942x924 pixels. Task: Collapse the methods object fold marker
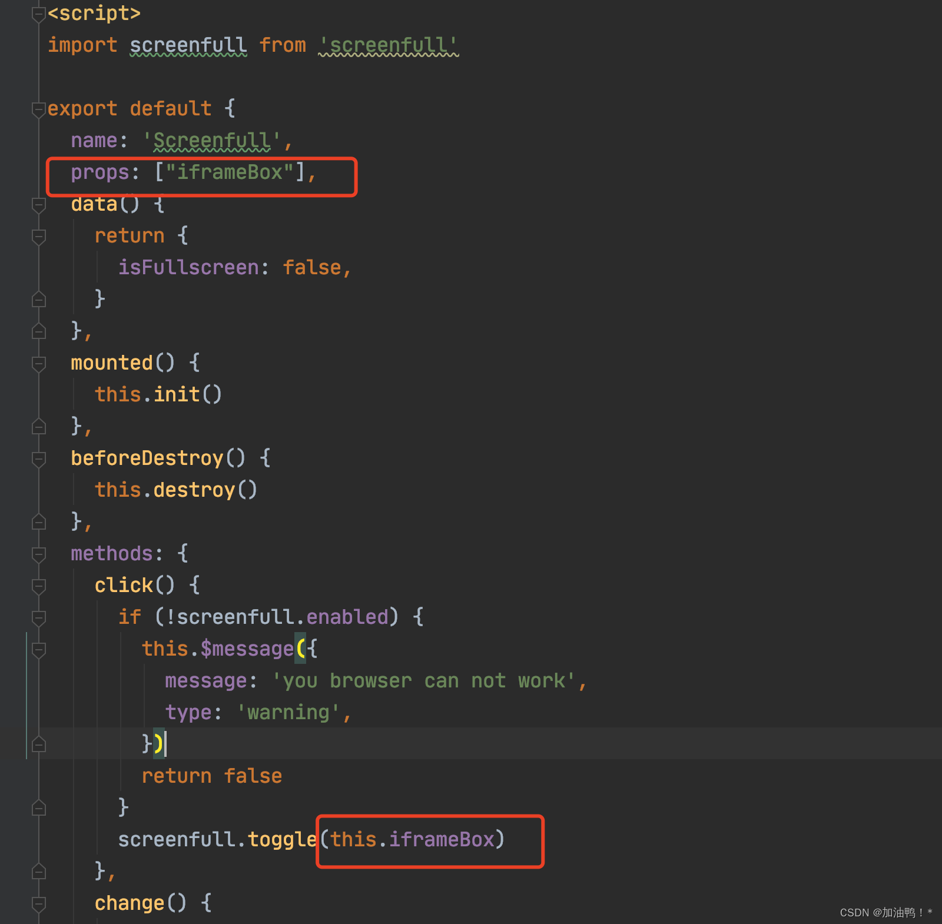(39, 554)
